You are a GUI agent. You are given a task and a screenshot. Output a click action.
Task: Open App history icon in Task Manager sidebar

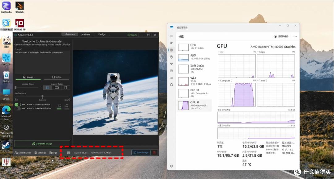click(x=171, y=57)
